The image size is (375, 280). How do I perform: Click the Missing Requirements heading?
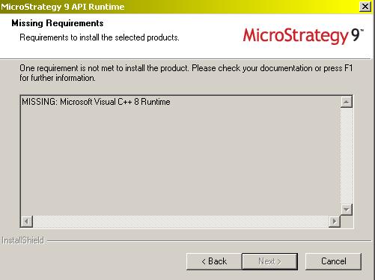(58, 23)
